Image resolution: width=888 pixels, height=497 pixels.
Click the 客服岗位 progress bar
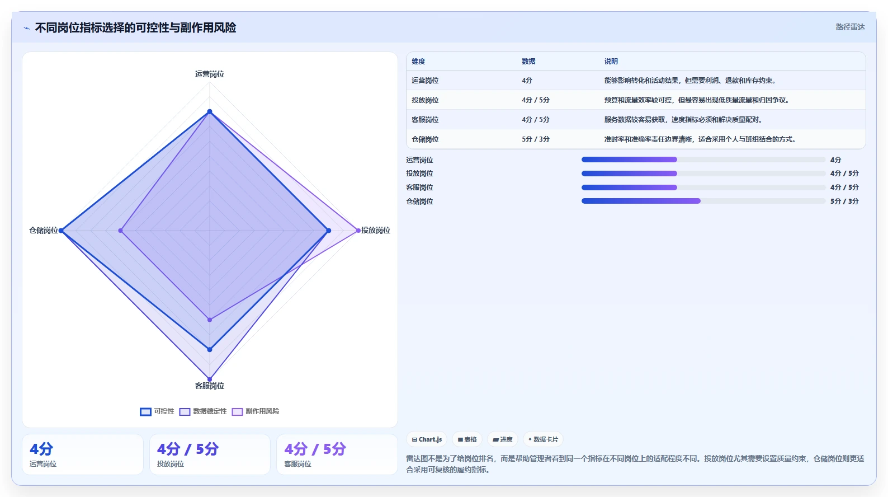(x=703, y=187)
